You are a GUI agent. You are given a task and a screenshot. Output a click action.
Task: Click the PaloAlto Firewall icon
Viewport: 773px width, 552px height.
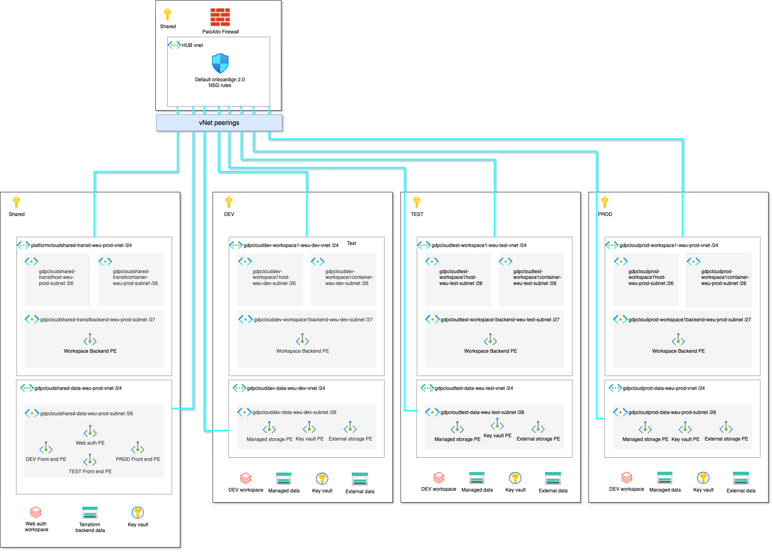tap(220, 17)
